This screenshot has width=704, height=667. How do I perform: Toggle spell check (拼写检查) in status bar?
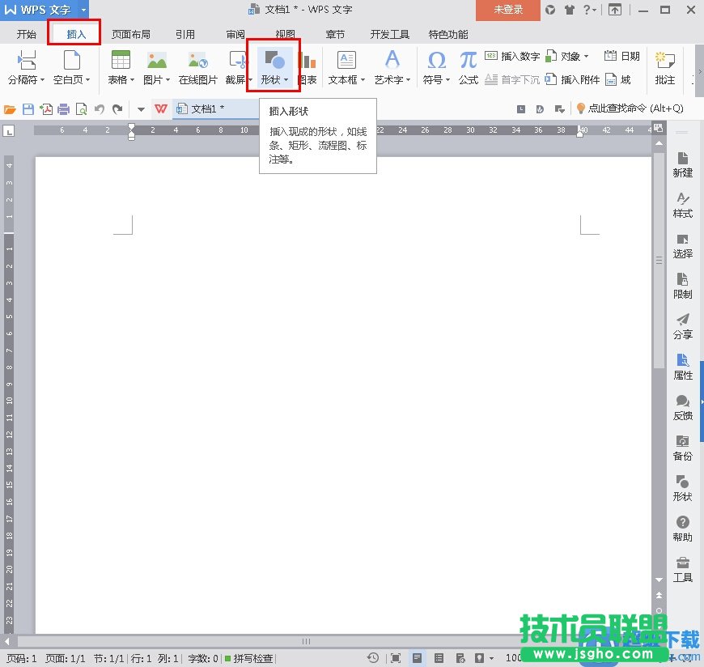[x=249, y=658]
